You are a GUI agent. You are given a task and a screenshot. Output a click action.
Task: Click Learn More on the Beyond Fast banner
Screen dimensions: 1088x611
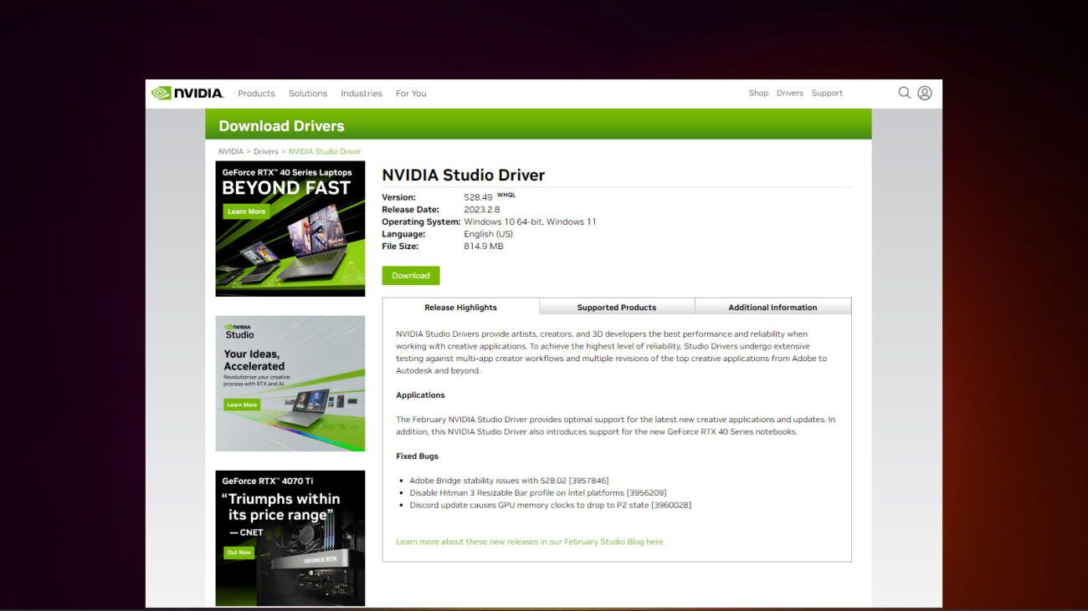tap(246, 211)
